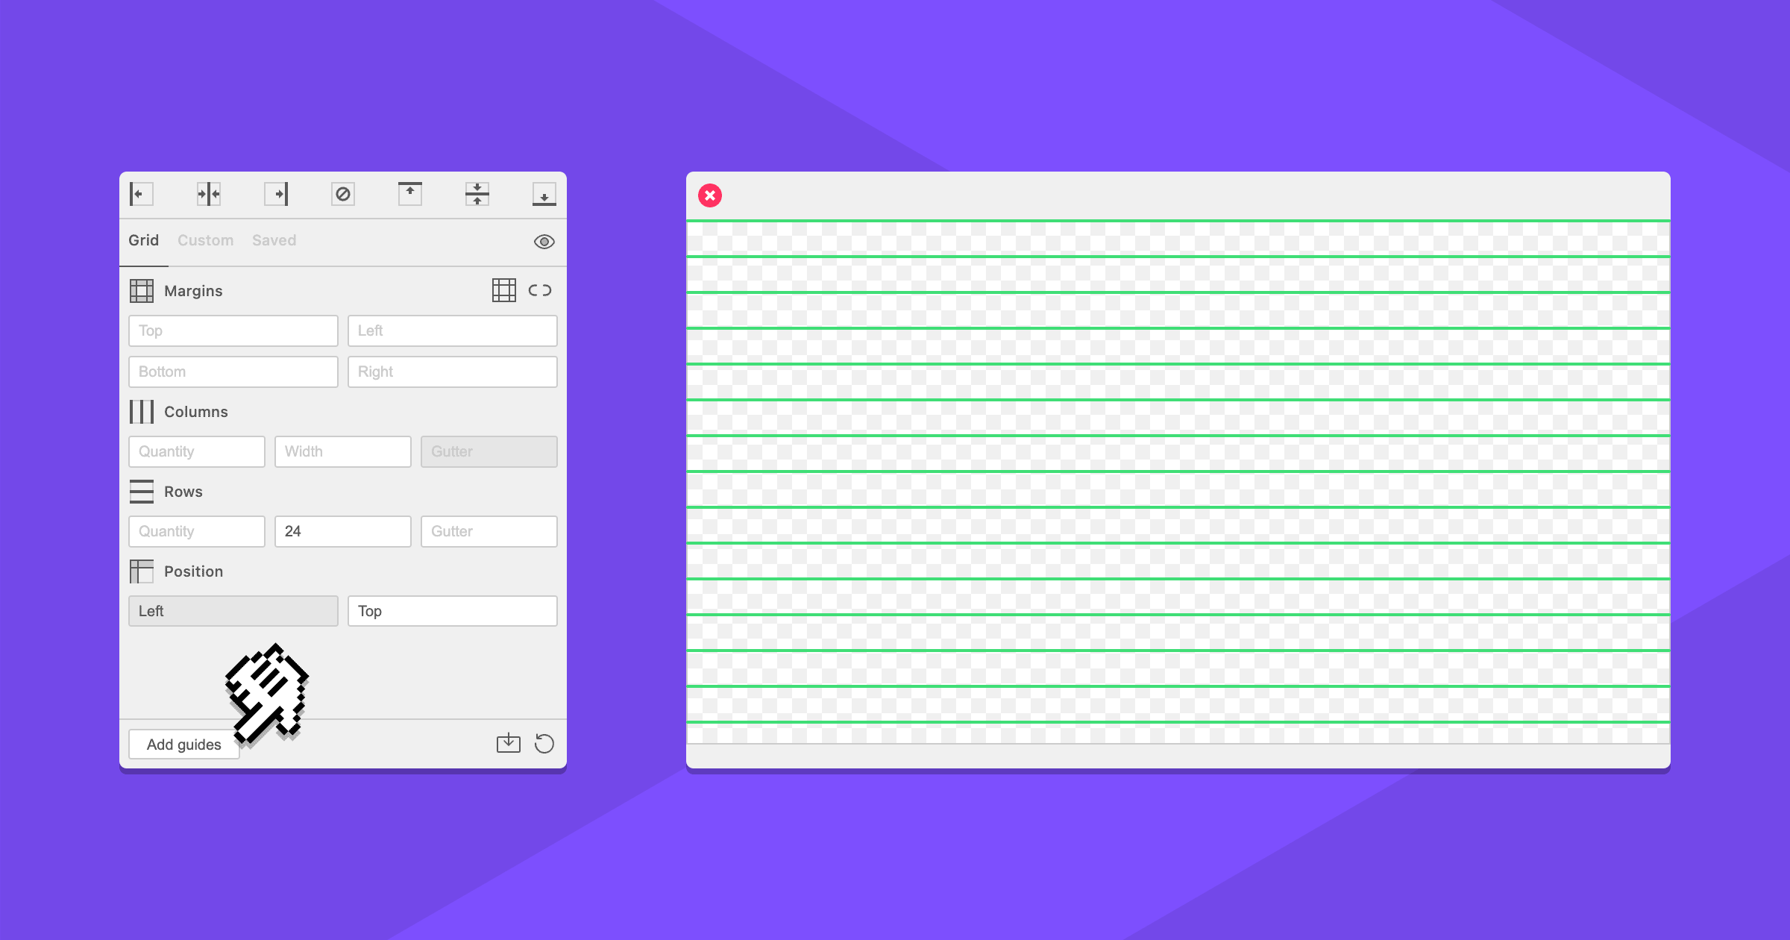Click the Position label text

point(194,571)
